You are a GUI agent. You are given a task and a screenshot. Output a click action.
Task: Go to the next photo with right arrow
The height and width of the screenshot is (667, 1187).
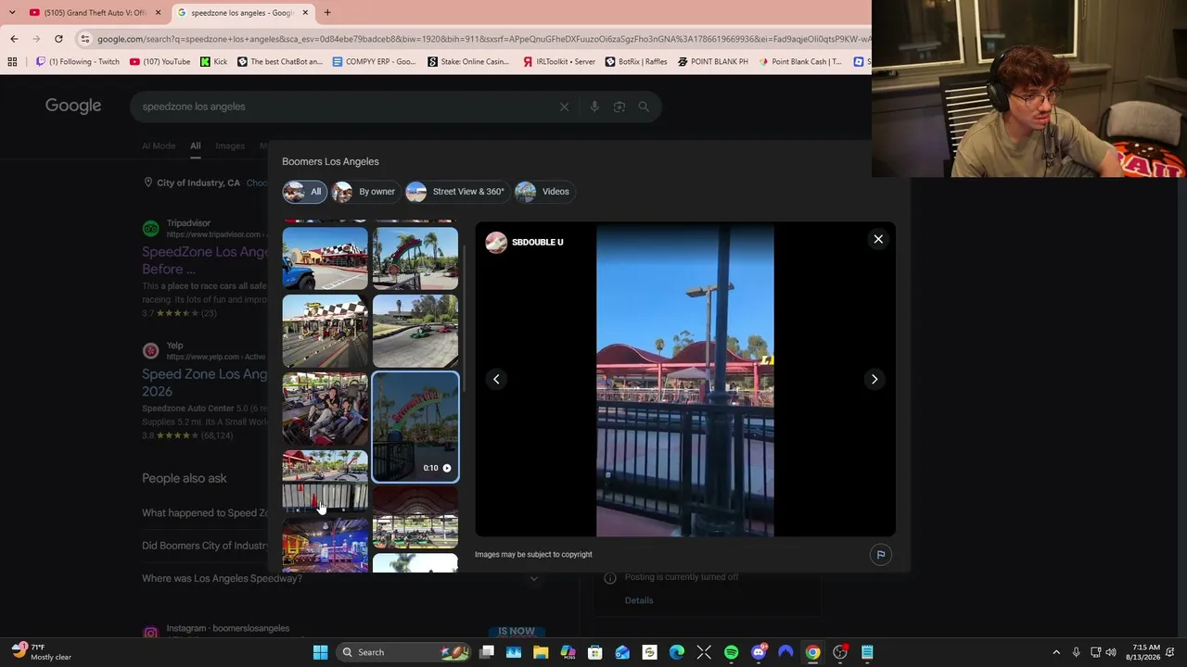click(x=874, y=379)
